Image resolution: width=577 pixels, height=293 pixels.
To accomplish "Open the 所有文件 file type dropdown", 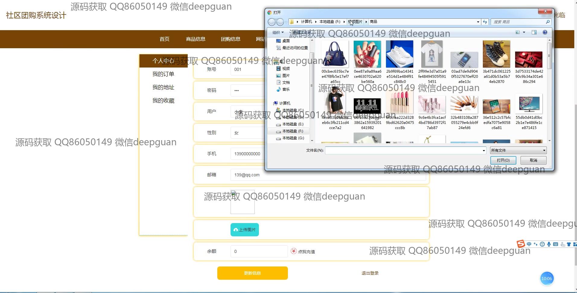I will click(518, 150).
